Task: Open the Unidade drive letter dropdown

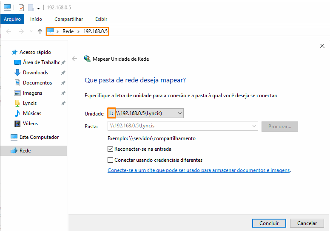Action: [179, 113]
